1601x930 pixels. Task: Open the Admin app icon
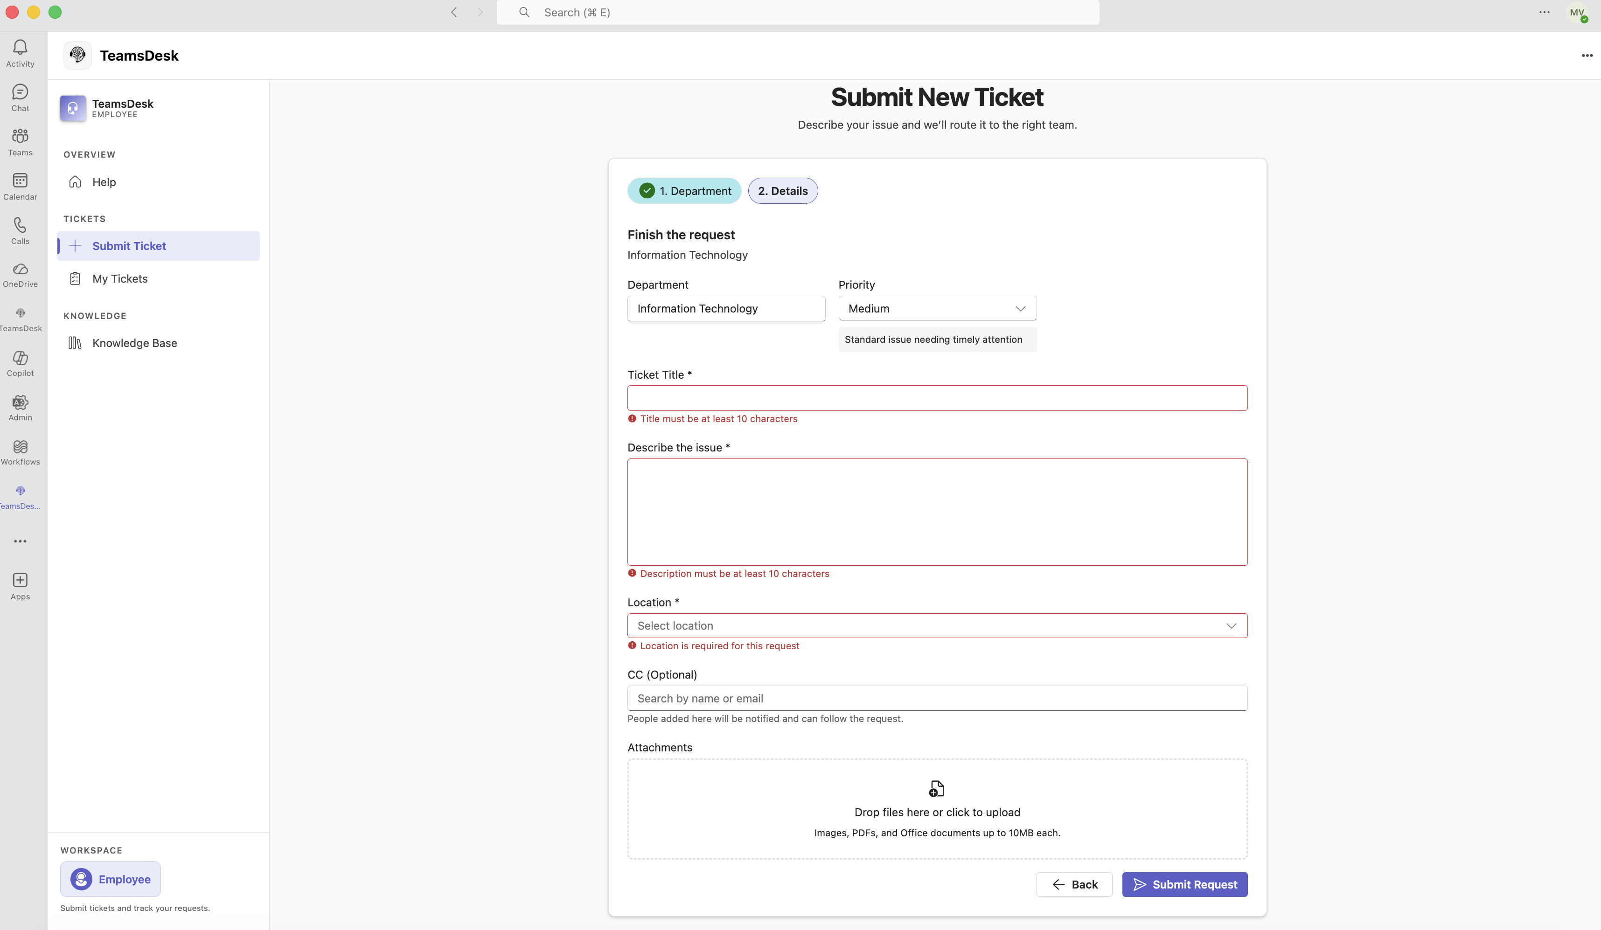[x=21, y=402]
